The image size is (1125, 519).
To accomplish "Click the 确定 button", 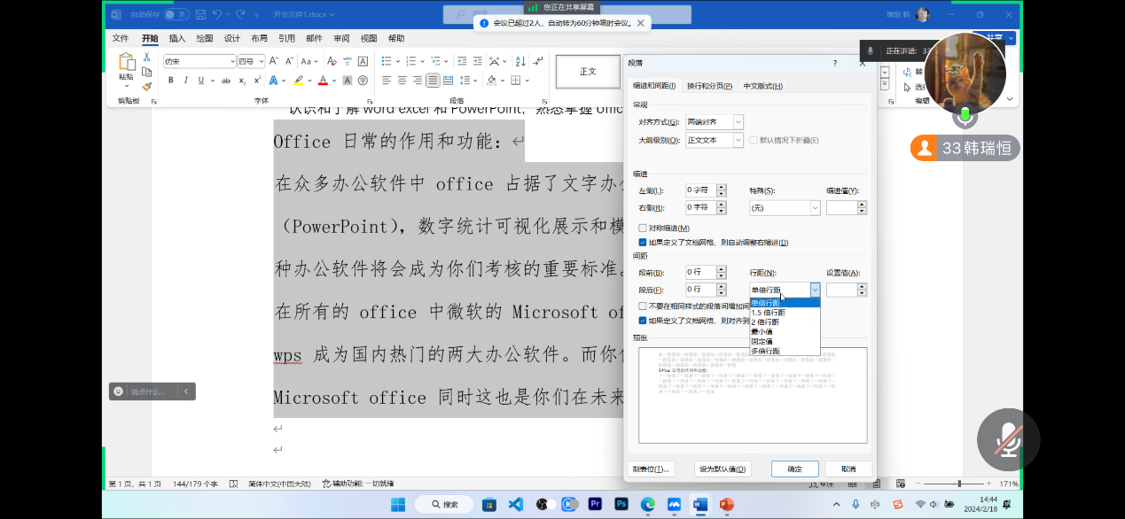I will pos(794,469).
